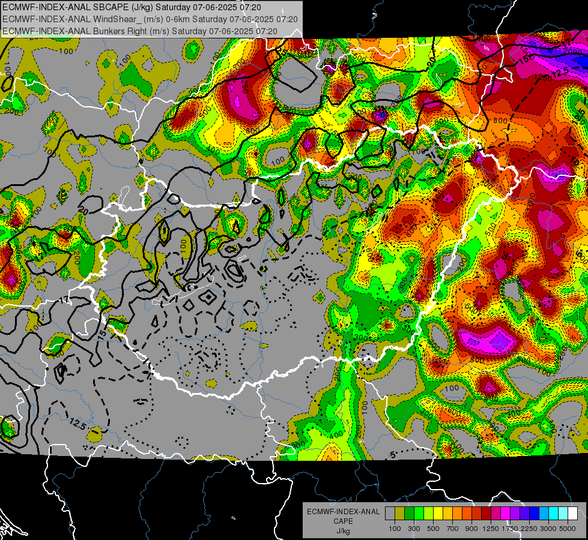Click the white swatch at legend end
588x540 pixels.
click(x=573, y=514)
